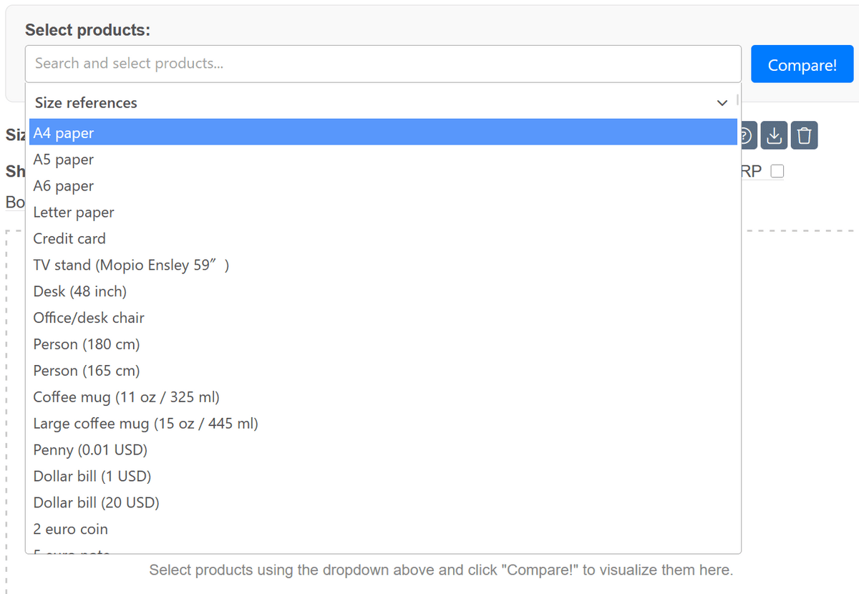Click the Size references group header
The width and height of the screenshot is (859, 594).
86,103
